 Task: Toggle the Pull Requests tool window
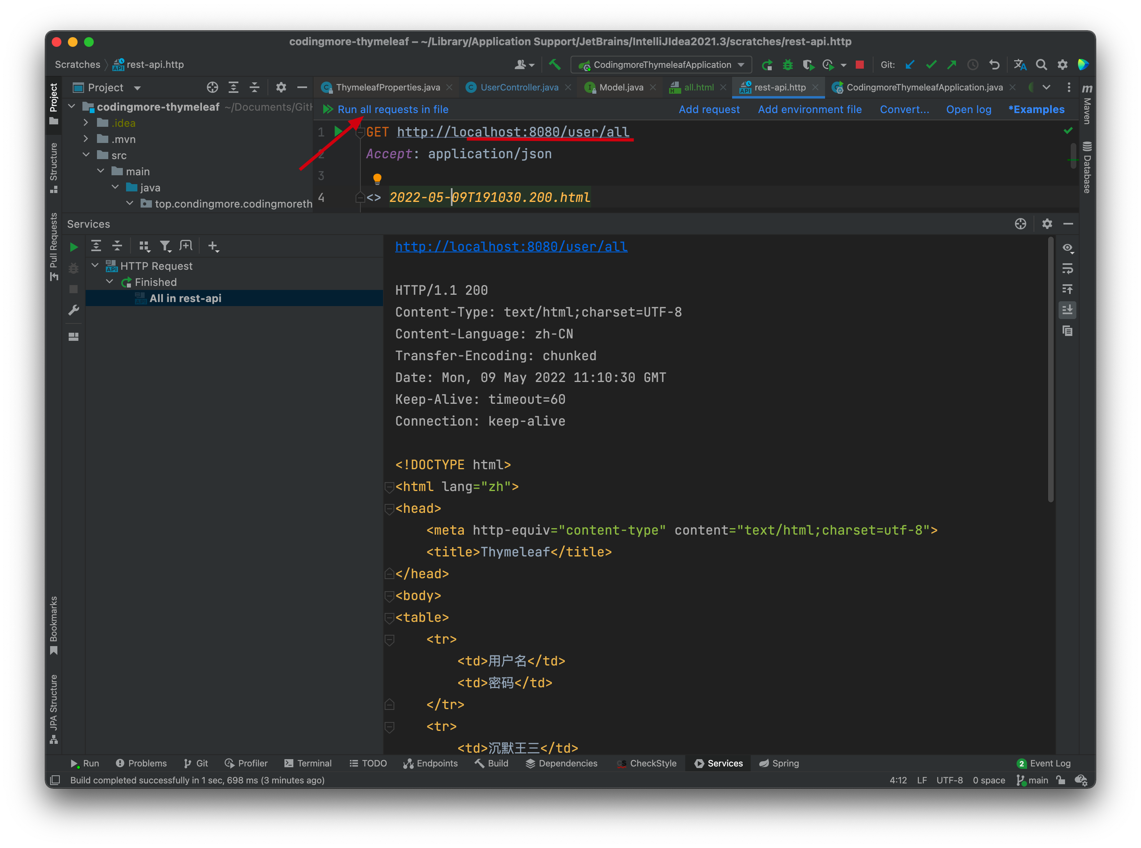(x=53, y=247)
